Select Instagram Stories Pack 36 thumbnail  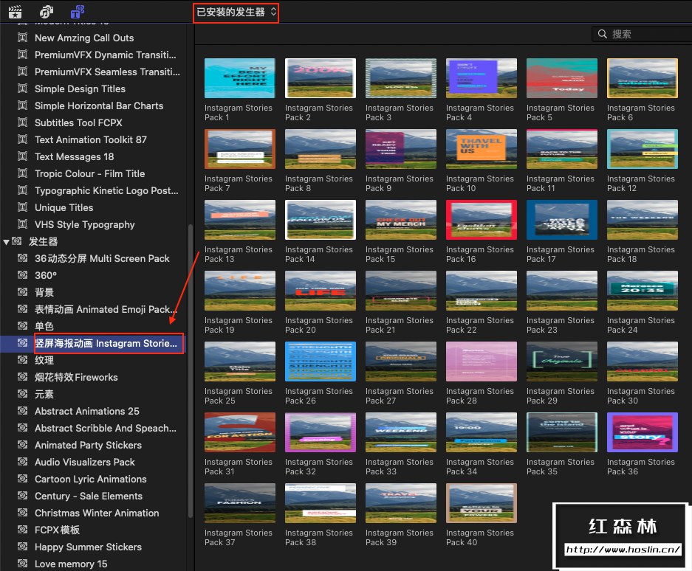point(642,432)
